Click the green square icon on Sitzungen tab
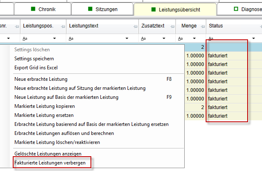262x171 pixels. tap(90, 9)
